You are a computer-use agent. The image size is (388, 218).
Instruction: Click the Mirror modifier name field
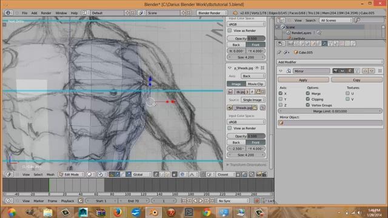pos(311,71)
